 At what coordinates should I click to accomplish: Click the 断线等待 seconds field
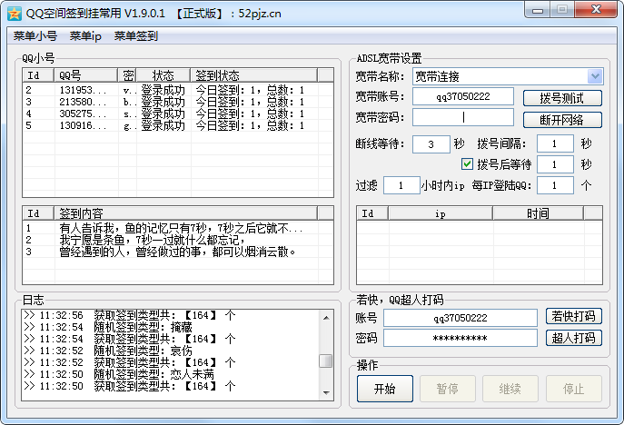coord(431,143)
